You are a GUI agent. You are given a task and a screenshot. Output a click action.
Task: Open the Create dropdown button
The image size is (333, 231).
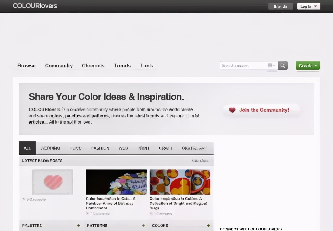[x=308, y=66]
